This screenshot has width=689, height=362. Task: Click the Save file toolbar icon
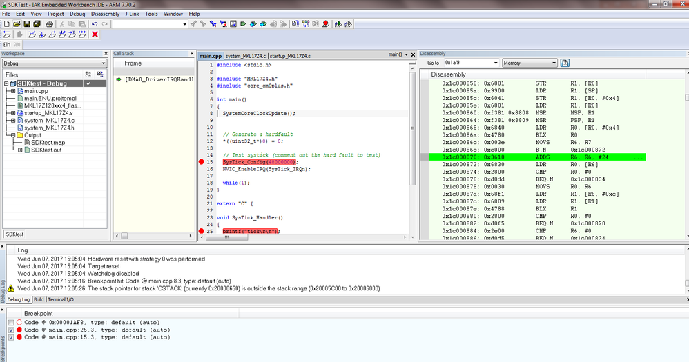click(26, 24)
